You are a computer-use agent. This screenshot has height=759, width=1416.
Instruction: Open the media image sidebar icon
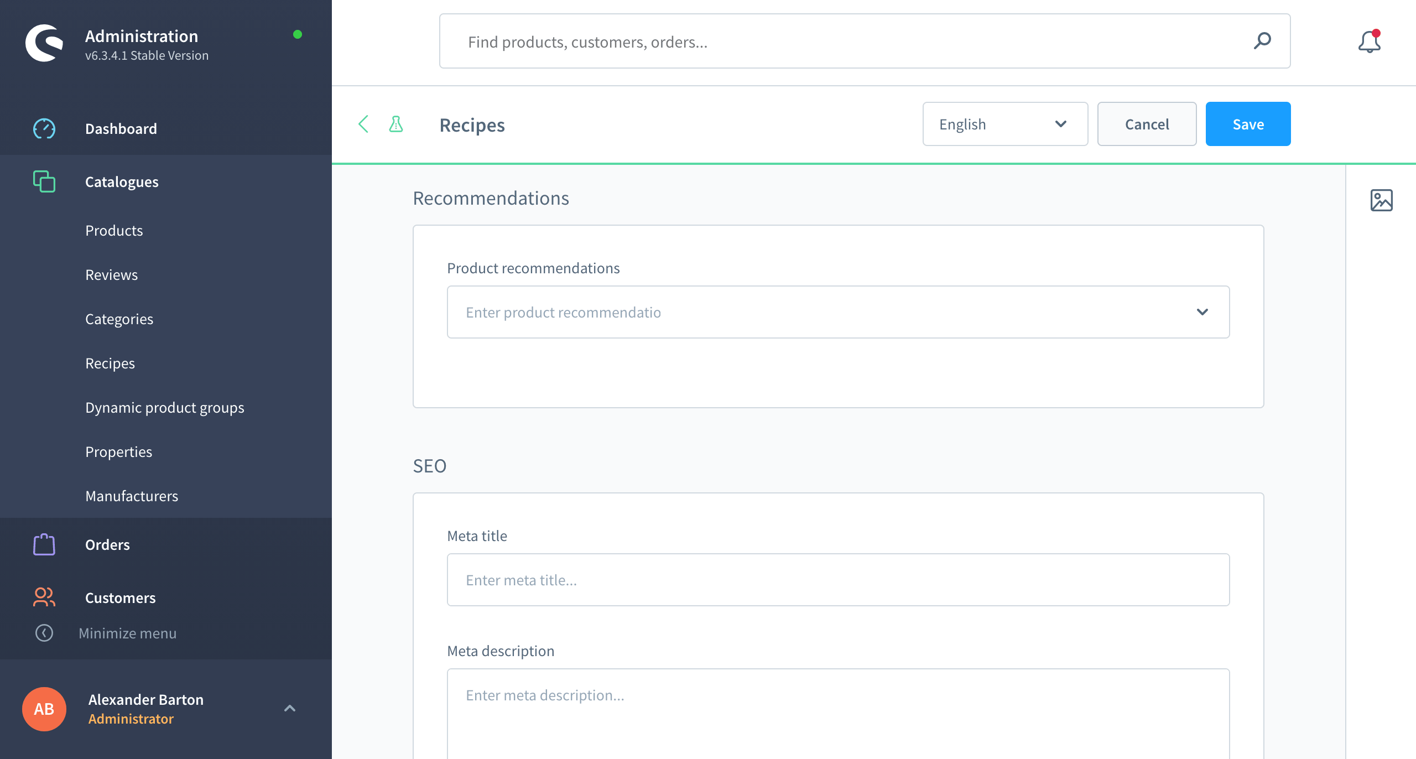coord(1381,200)
